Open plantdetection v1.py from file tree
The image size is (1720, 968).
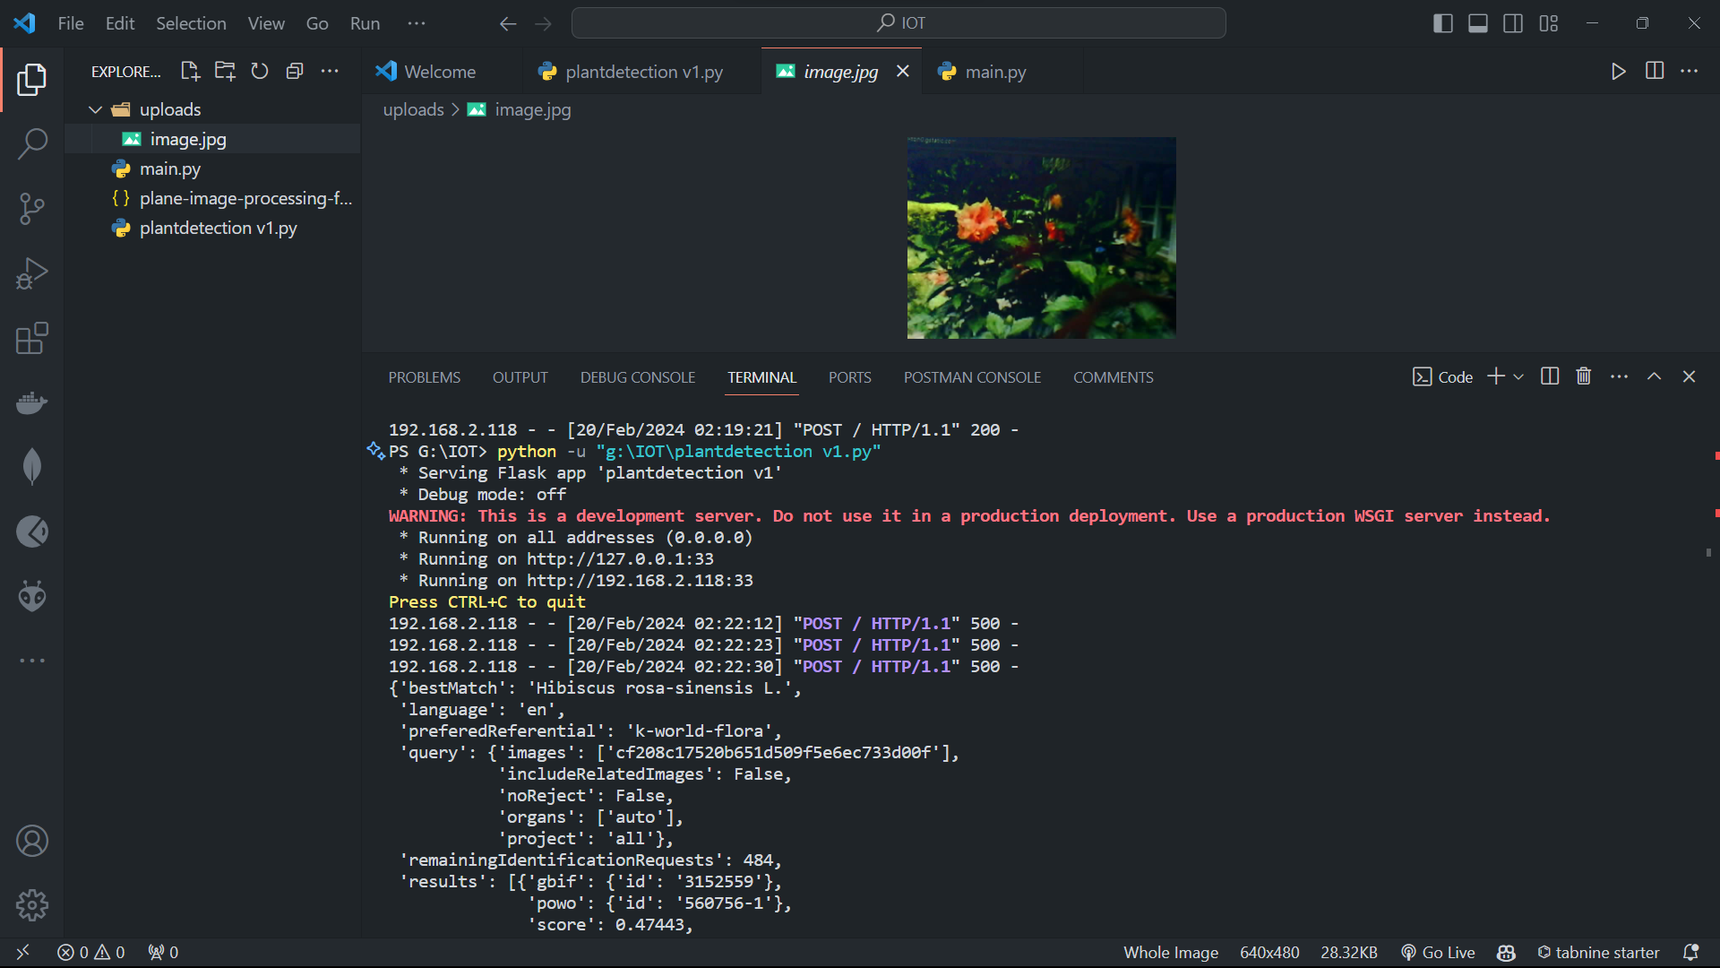pyautogui.click(x=212, y=228)
